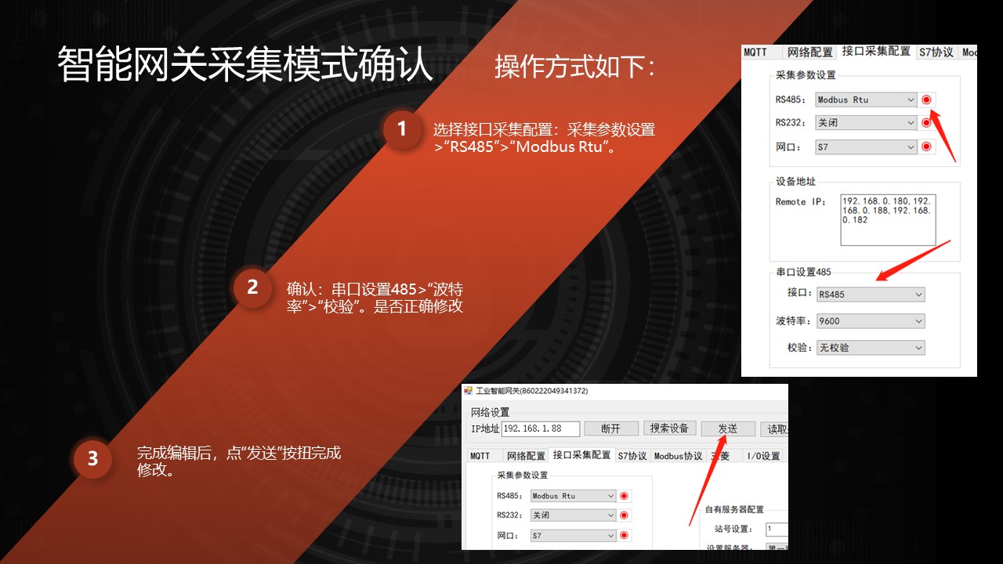This screenshot has width=1003, height=564.
Task: Open RS232 关闭 dropdown in upper screenshot
Action: [866, 123]
